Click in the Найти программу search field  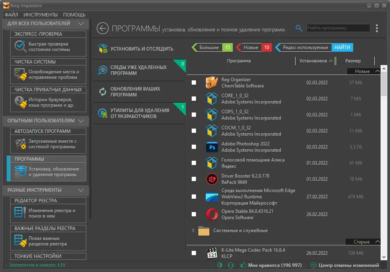tap(338, 28)
